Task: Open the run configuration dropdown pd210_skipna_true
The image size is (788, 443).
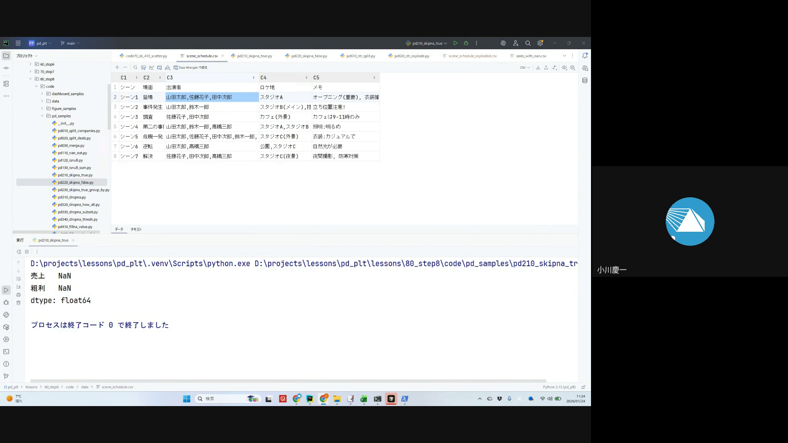Action: [427, 43]
